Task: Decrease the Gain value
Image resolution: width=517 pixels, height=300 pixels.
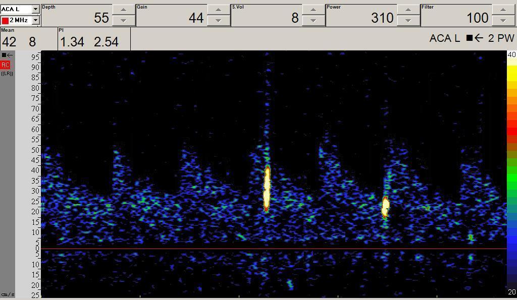Action: click(x=218, y=20)
